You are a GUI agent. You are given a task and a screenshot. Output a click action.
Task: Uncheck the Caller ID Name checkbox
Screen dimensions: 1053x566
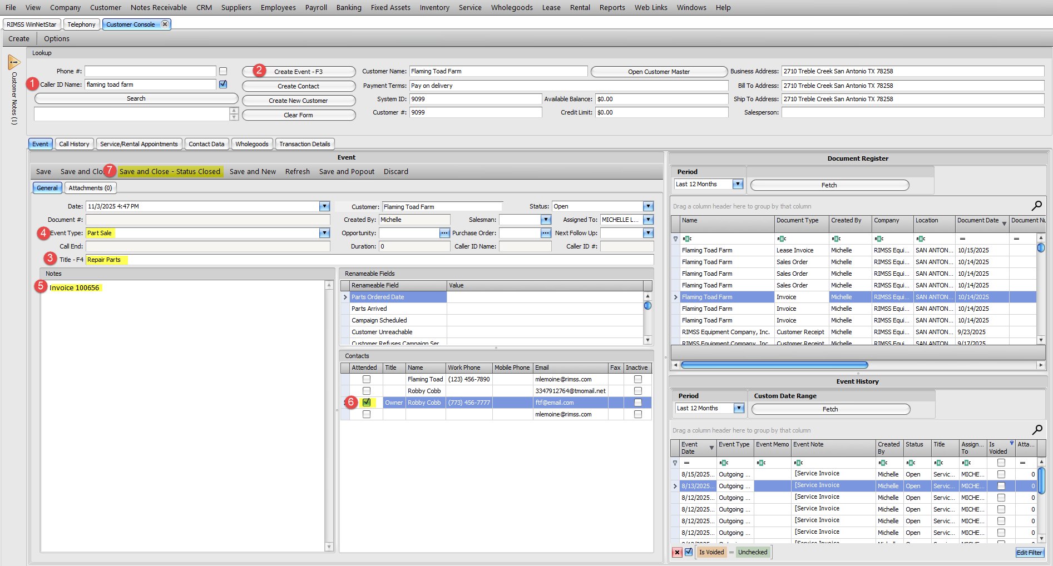coord(223,85)
